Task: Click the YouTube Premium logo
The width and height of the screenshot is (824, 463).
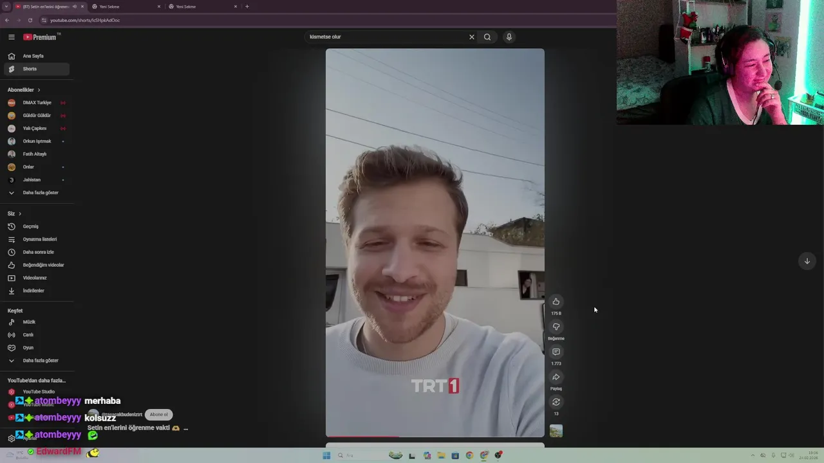Action: point(40,37)
